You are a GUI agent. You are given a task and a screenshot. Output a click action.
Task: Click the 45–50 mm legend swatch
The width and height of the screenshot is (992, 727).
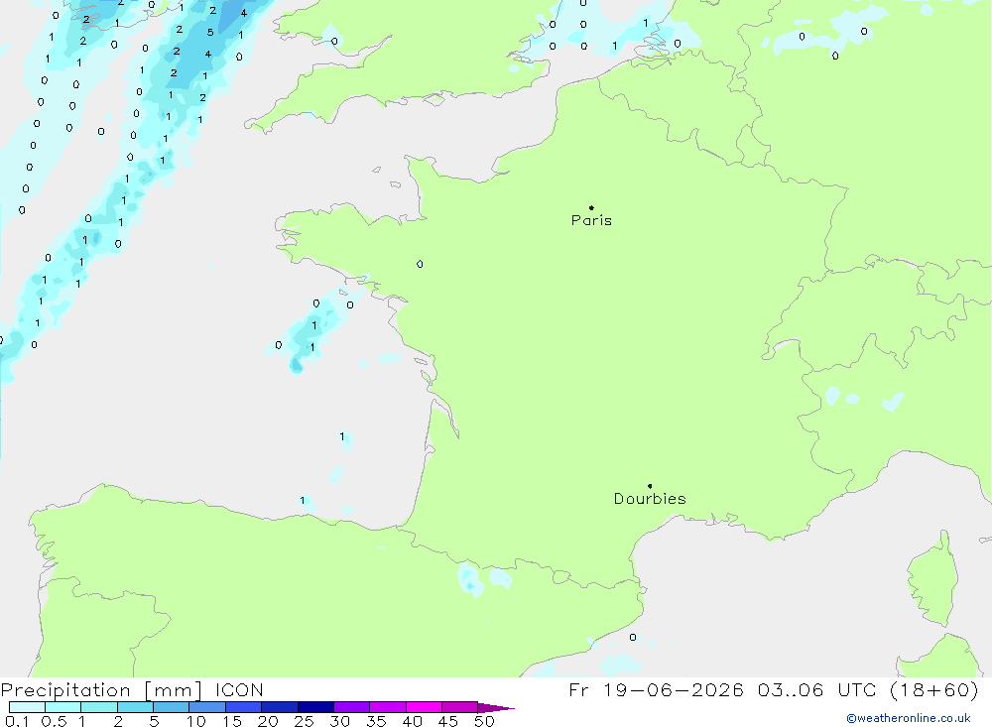click(x=460, y=707)
